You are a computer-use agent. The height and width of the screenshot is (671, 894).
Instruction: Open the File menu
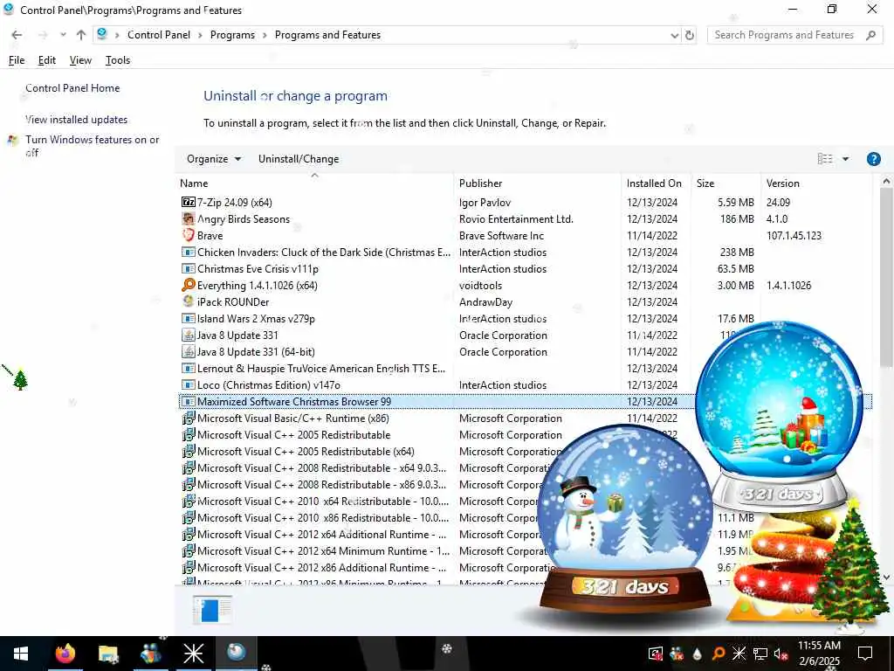[17, 60]
